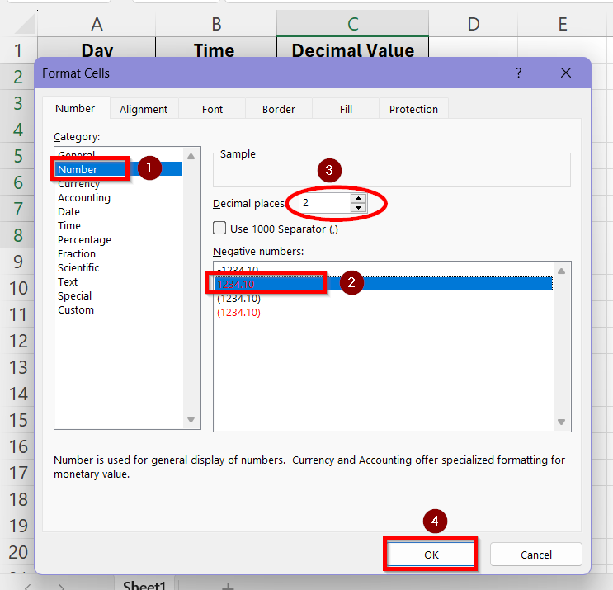Screen dimensions: 613x590
Task: Click Negative numbers list scroll down arrow
Action: [561, 422]
